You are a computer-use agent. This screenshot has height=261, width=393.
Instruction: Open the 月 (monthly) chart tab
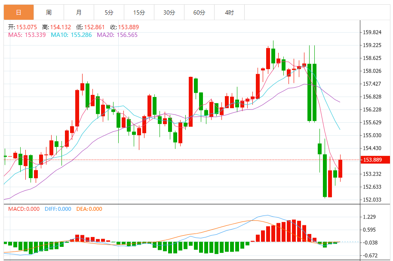79,13
